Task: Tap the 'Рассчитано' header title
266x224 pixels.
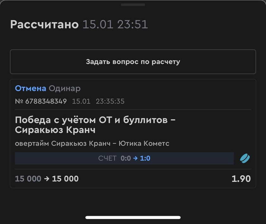Action: 44,24
